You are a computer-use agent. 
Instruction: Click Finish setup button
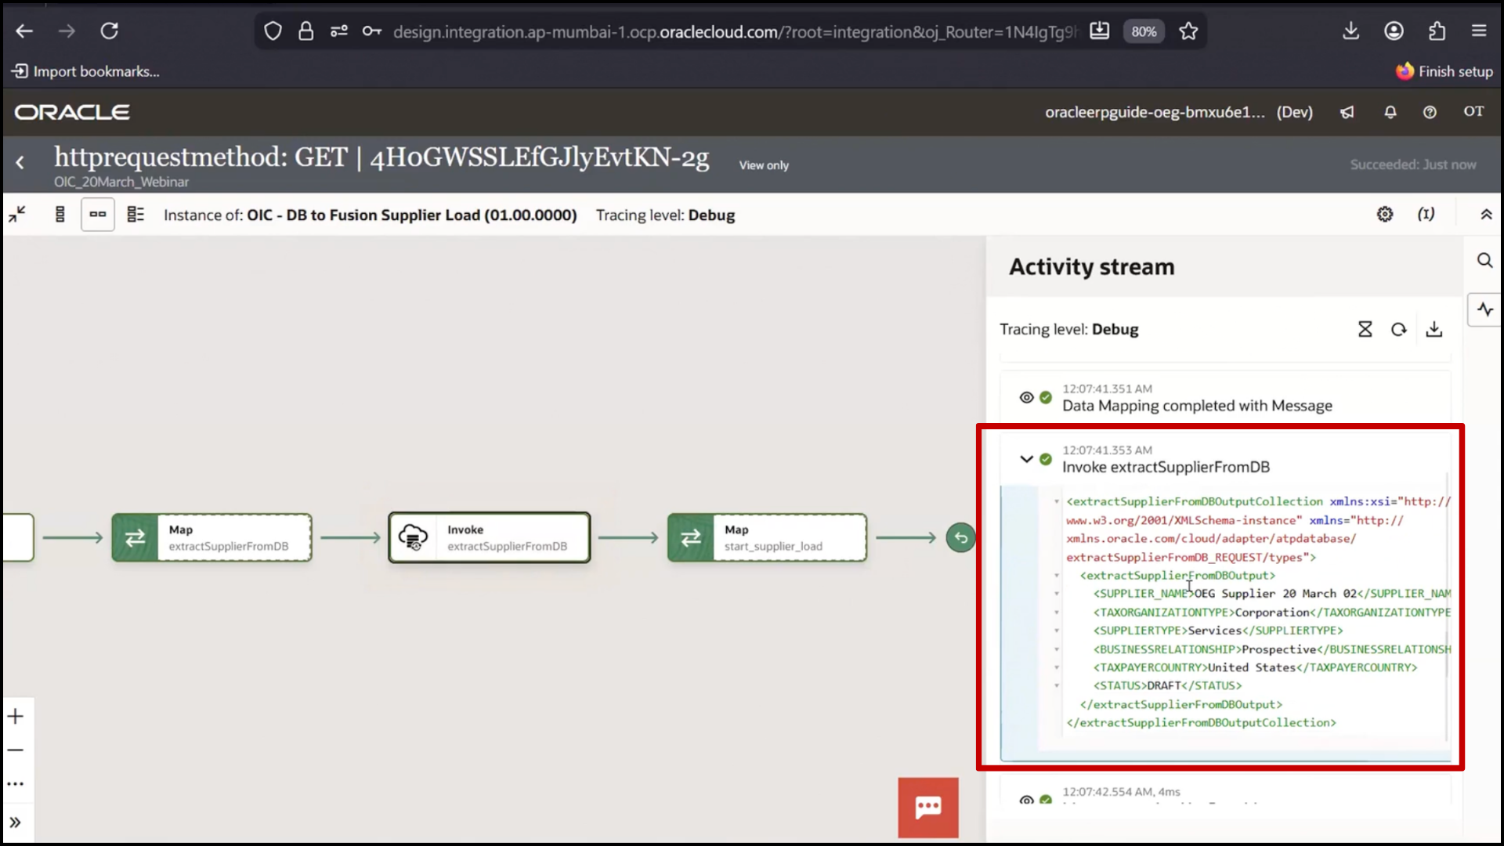point(1444,71)
